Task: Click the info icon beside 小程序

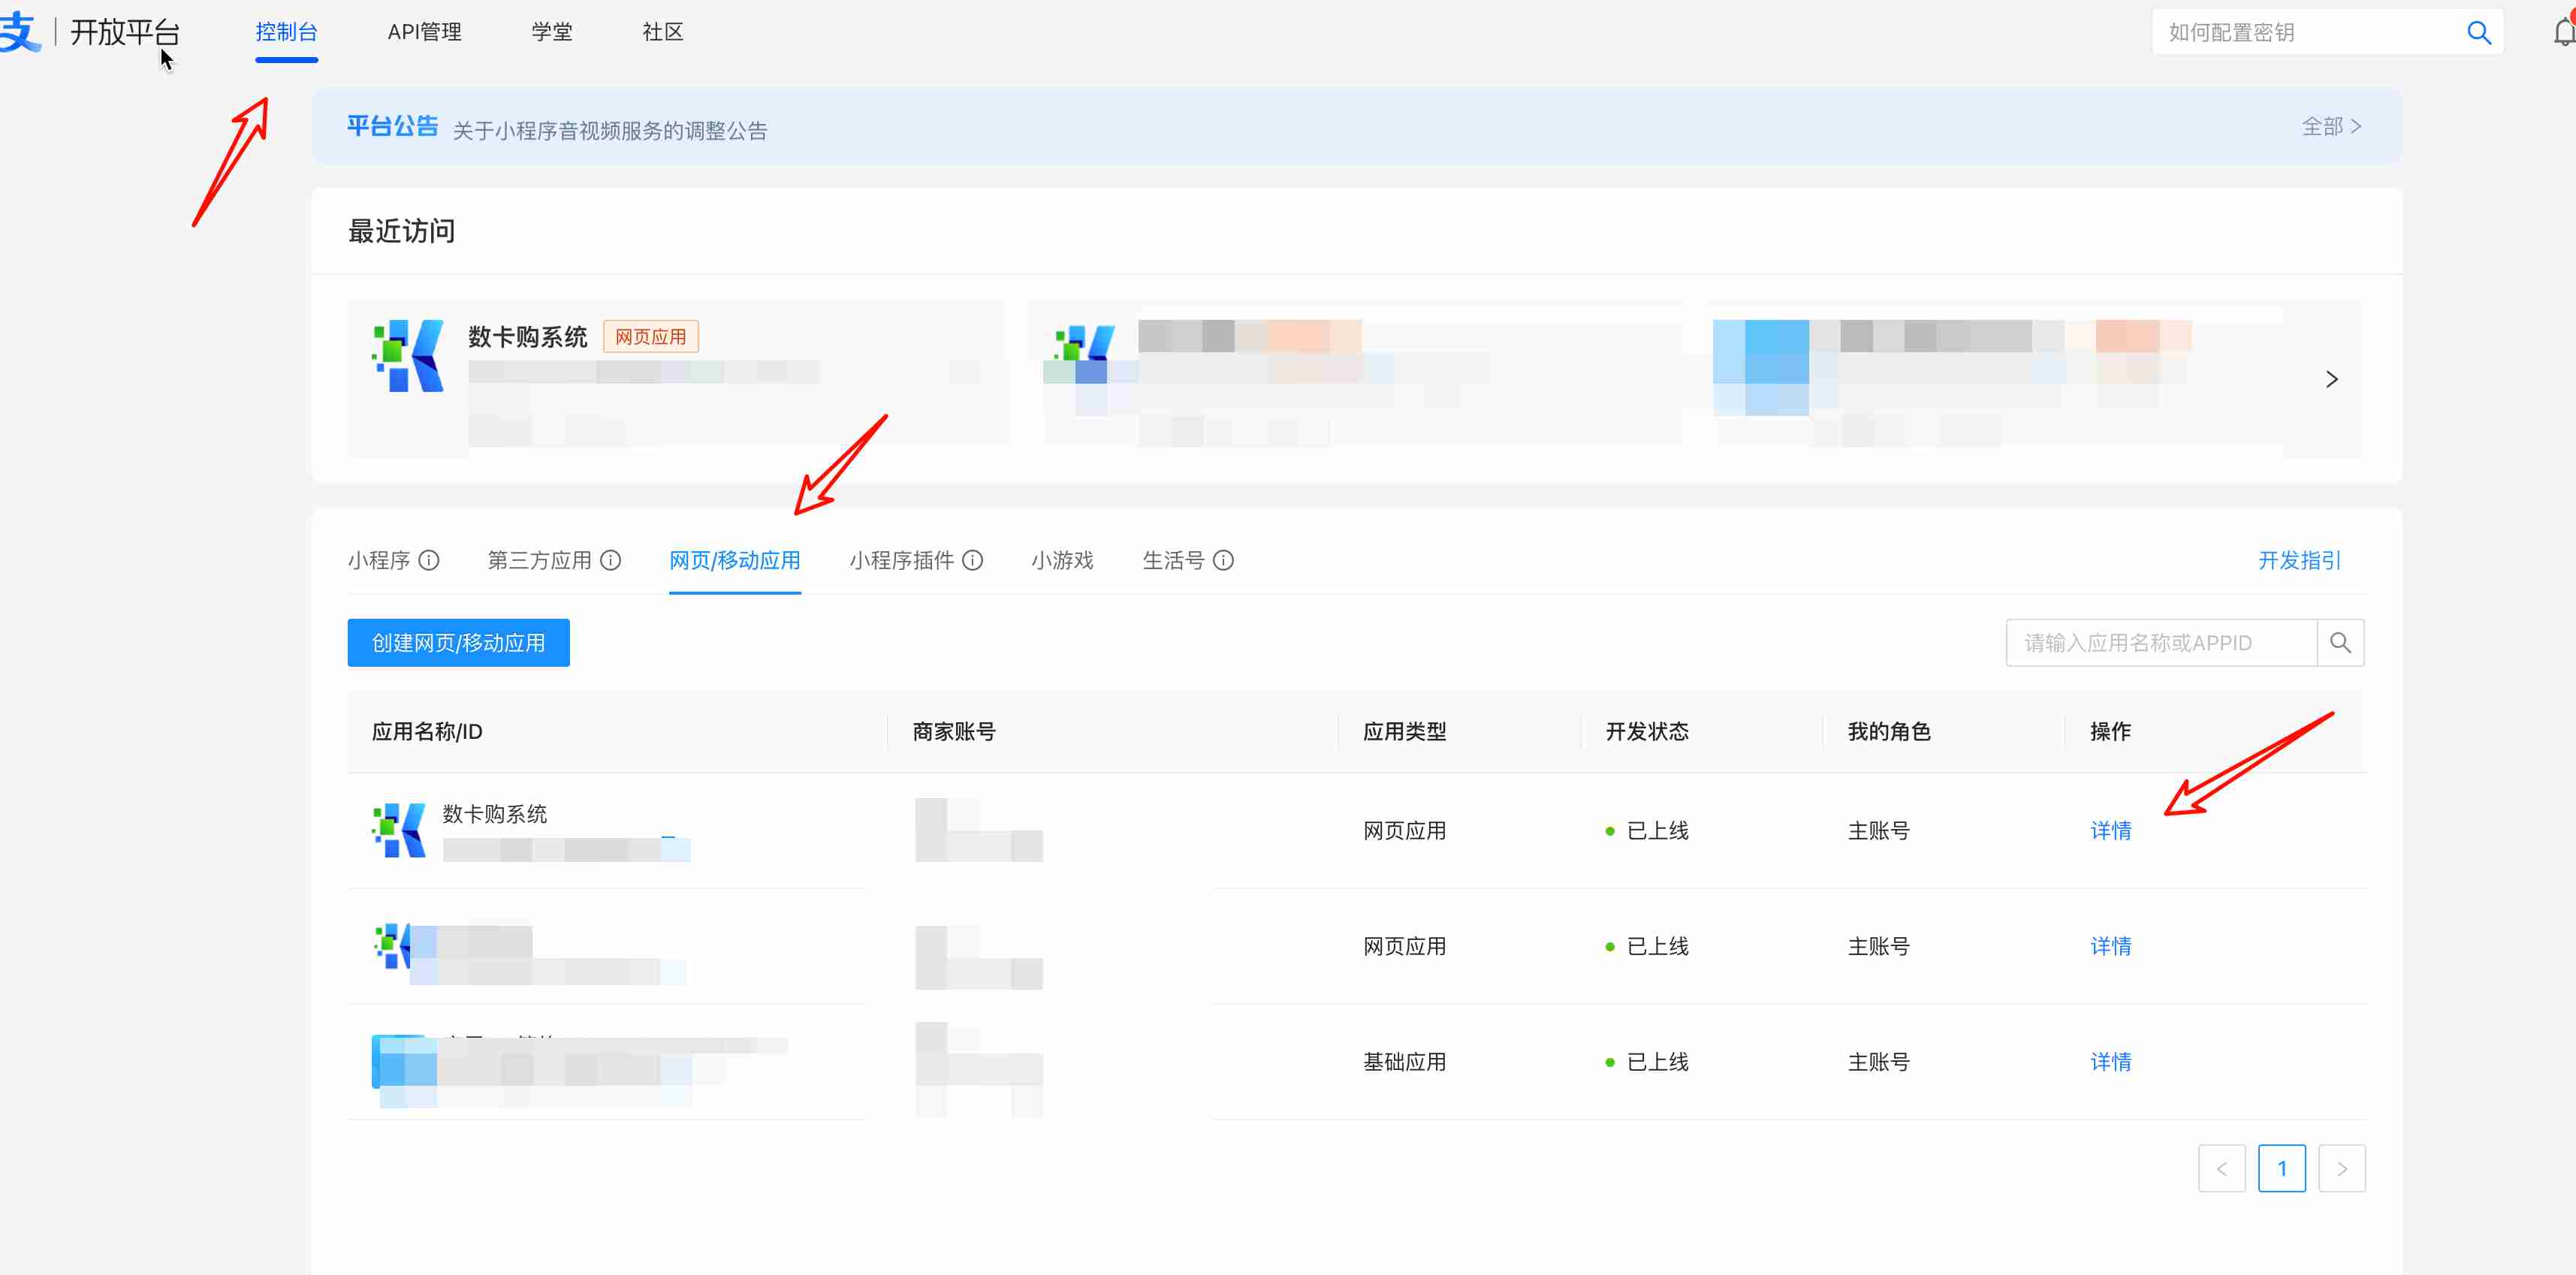Action: [429, 560]
